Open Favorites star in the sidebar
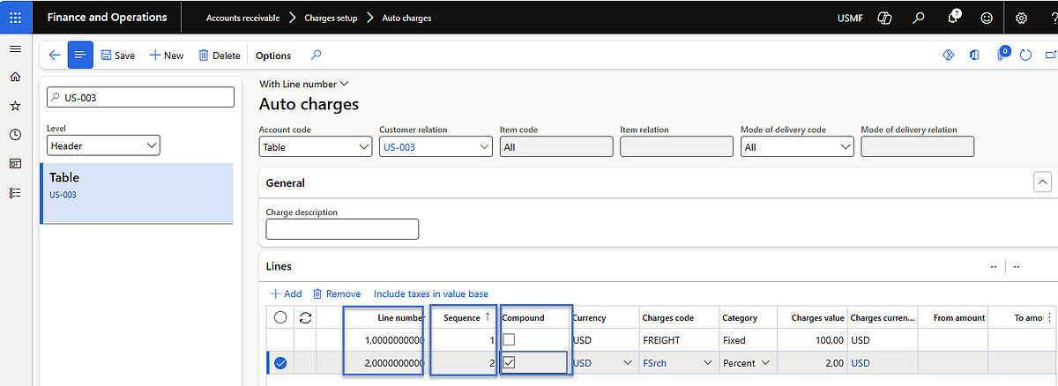This screenshot has height=386, width=1058. 15,106
